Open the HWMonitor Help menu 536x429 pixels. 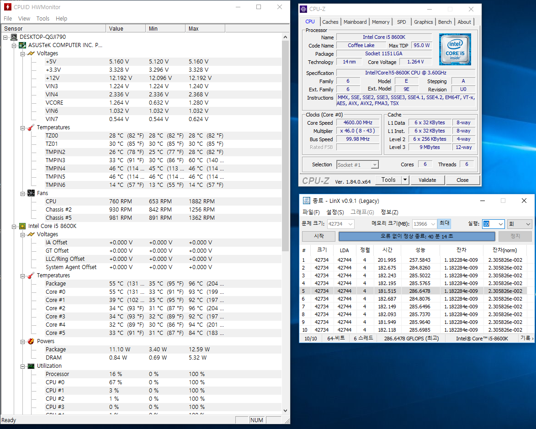tap(62, 18)
